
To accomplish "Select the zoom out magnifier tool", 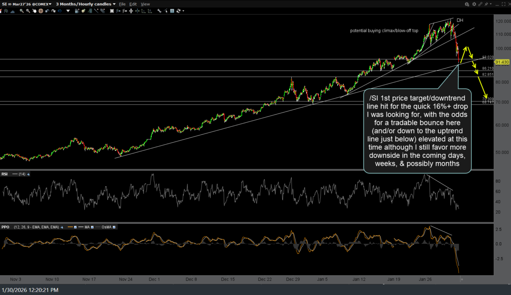I will click(28, 11).
